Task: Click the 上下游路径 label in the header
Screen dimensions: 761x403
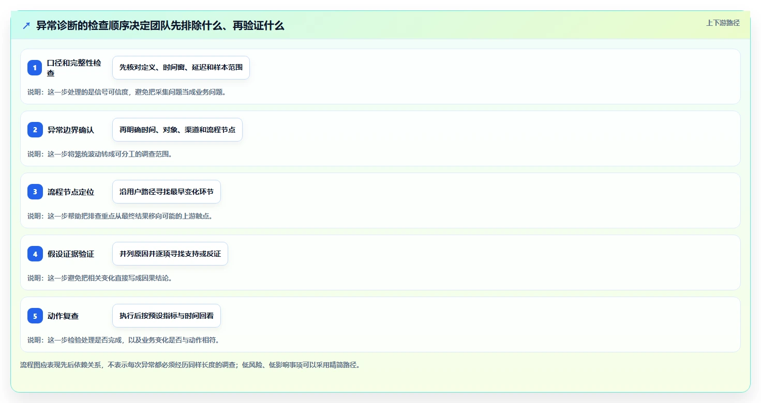Action: (x=723, y=23)
